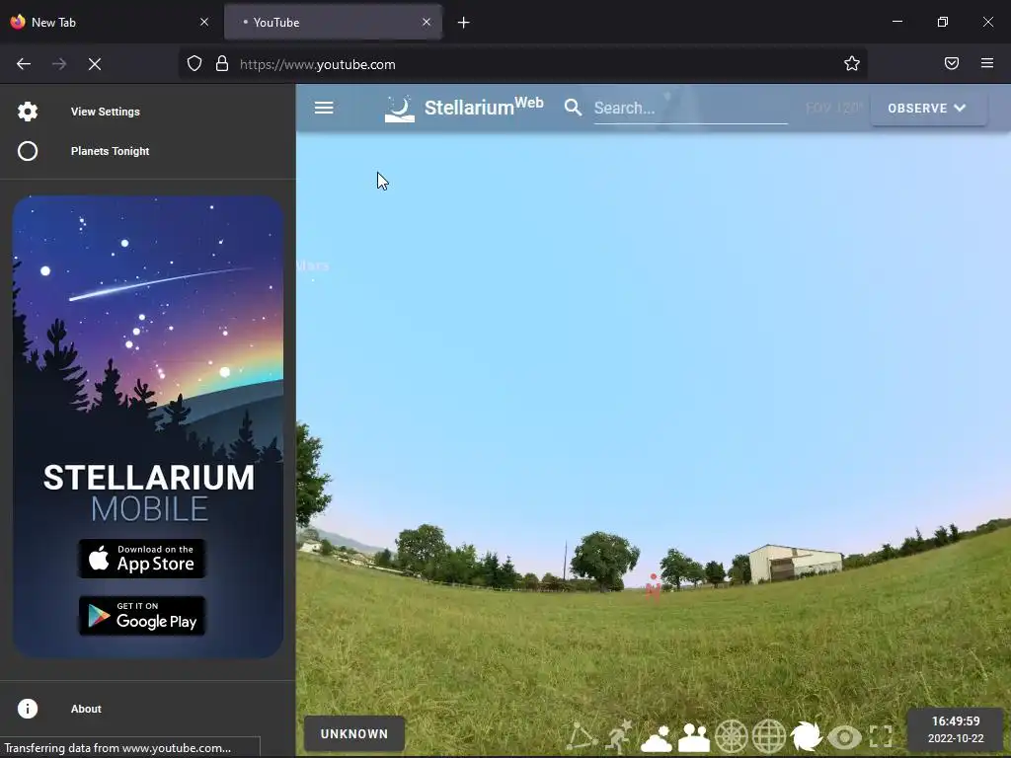The height and width of the screenshot is (758, 1011).
Task: Toggle night mode eye icon
Action: tap(844, 736)
